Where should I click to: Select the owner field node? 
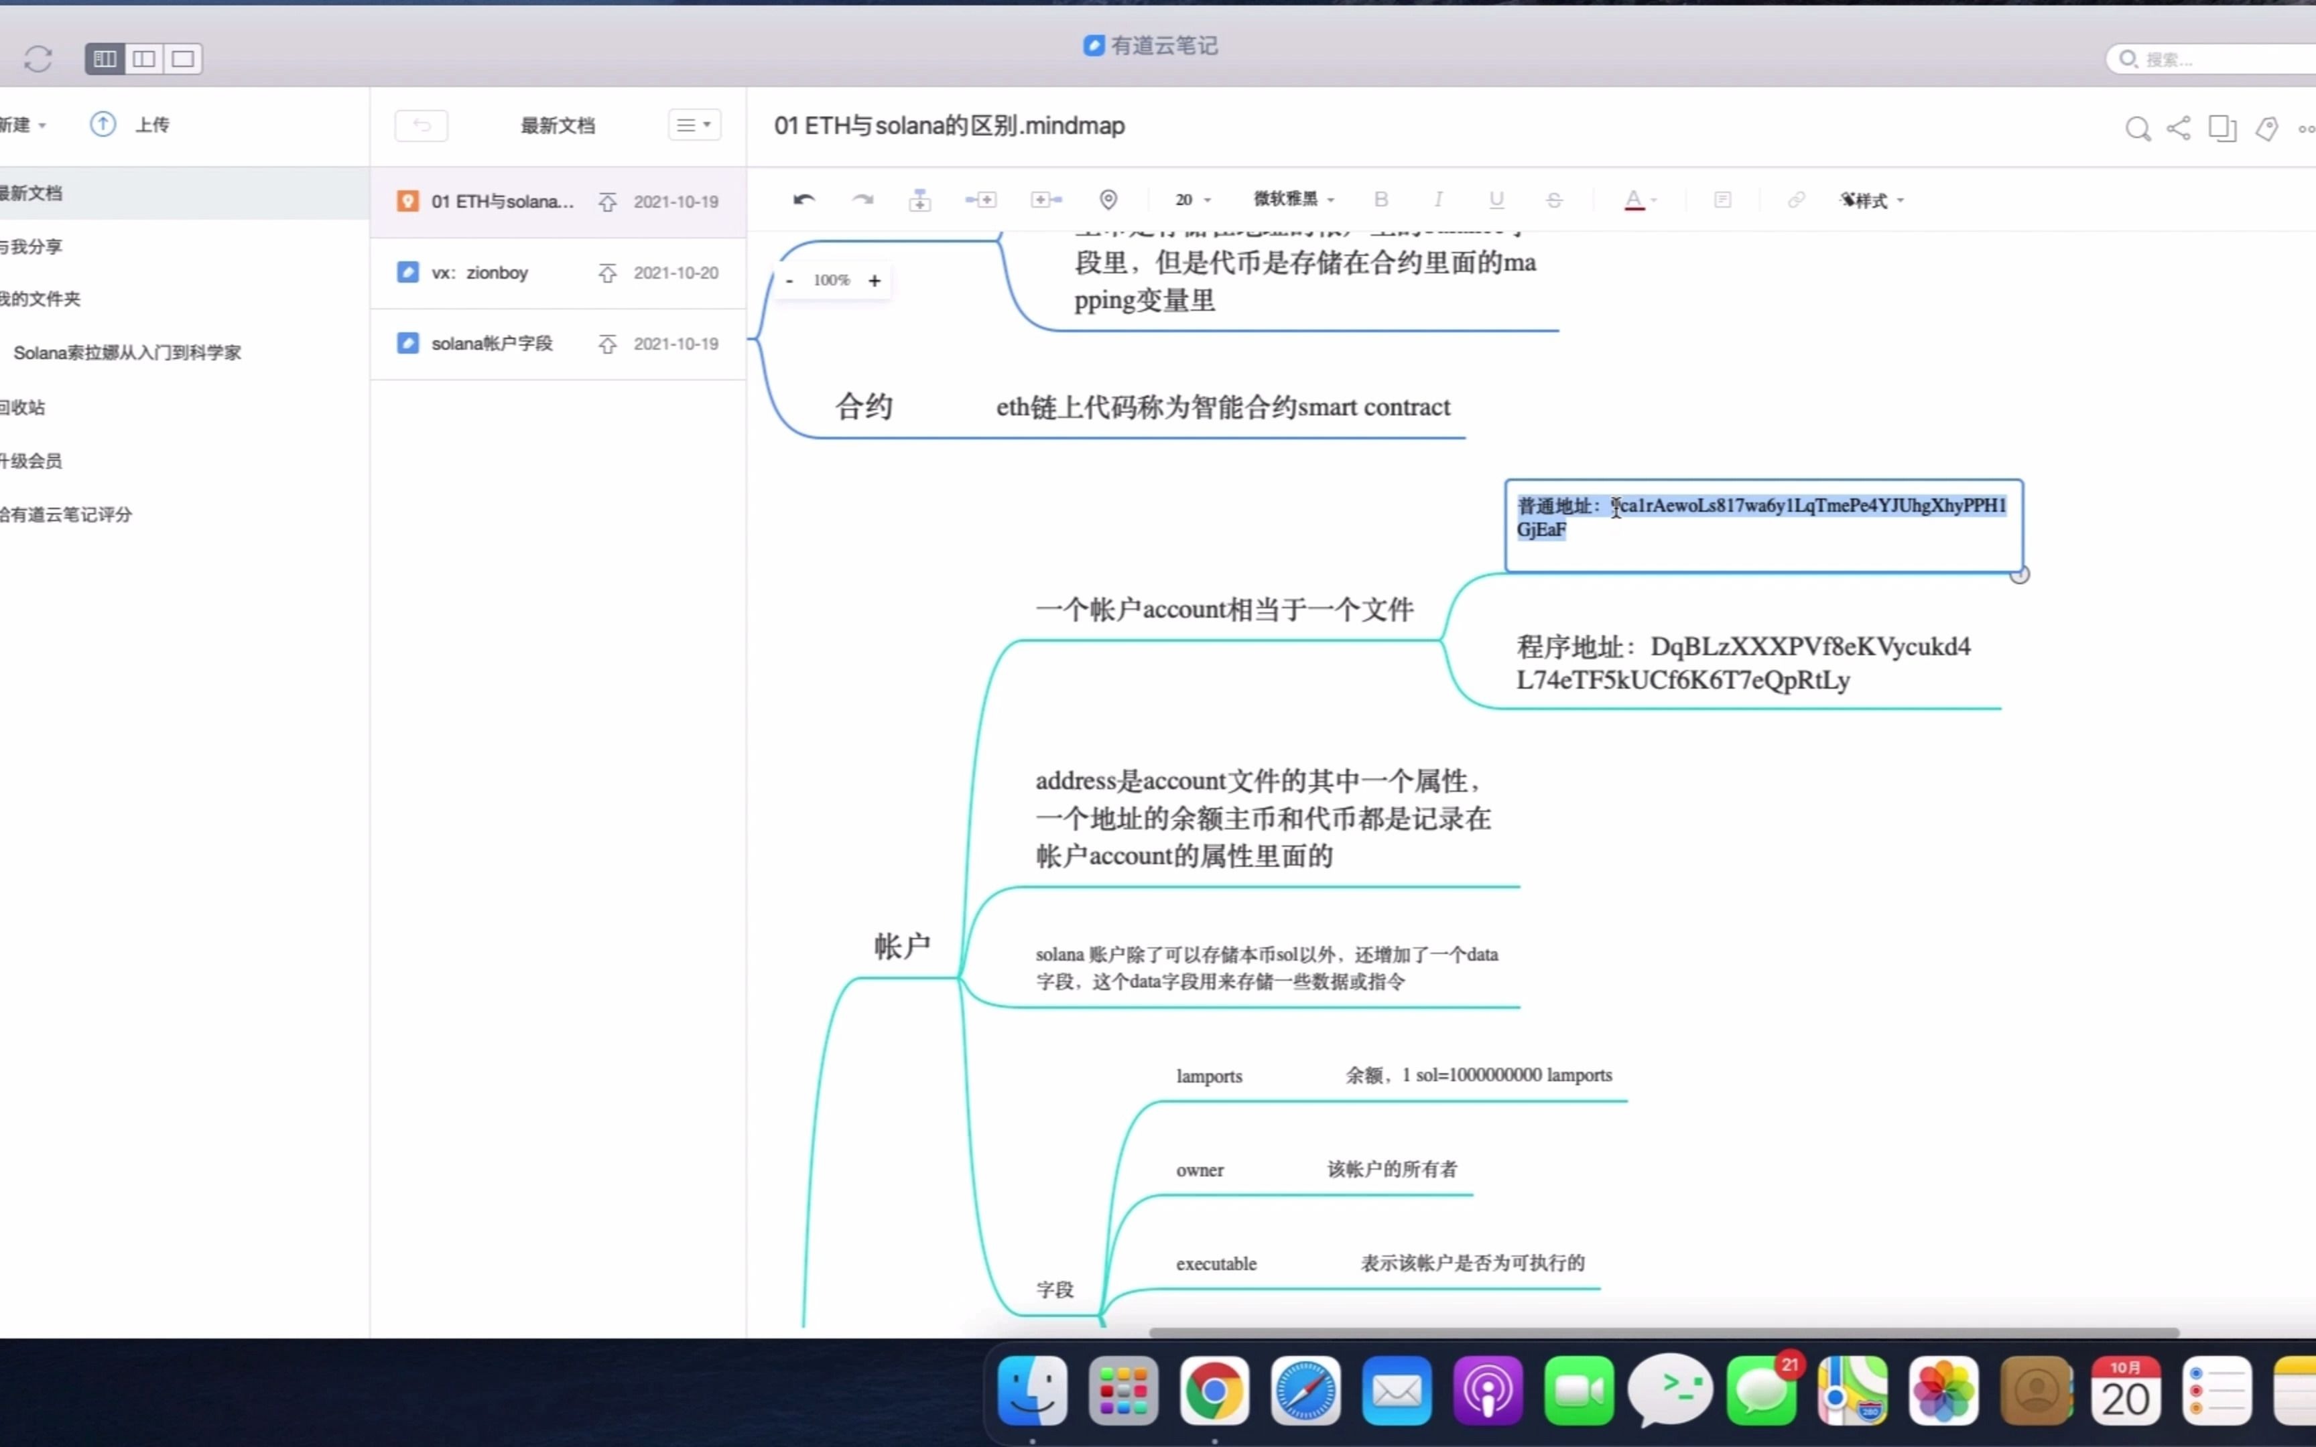(1200, 1170)
